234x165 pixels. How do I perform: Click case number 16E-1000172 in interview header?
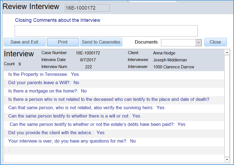click(88, 53)
